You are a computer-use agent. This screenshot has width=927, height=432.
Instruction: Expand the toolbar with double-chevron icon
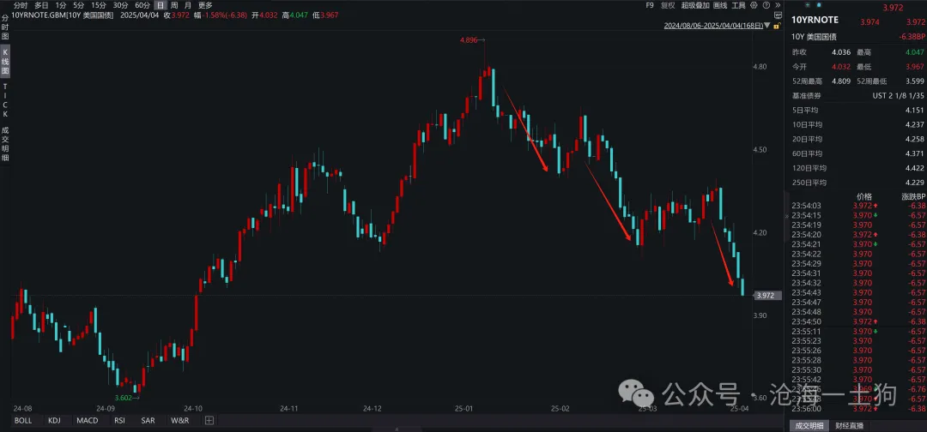click(779, 5)
